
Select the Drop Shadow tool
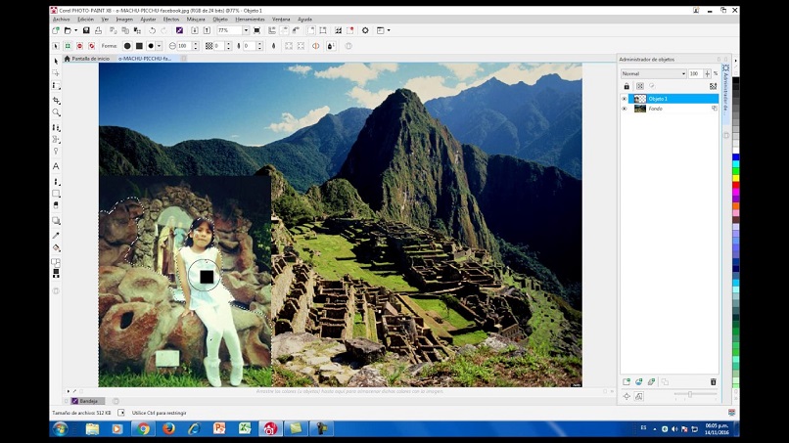[x=56, y=221]
